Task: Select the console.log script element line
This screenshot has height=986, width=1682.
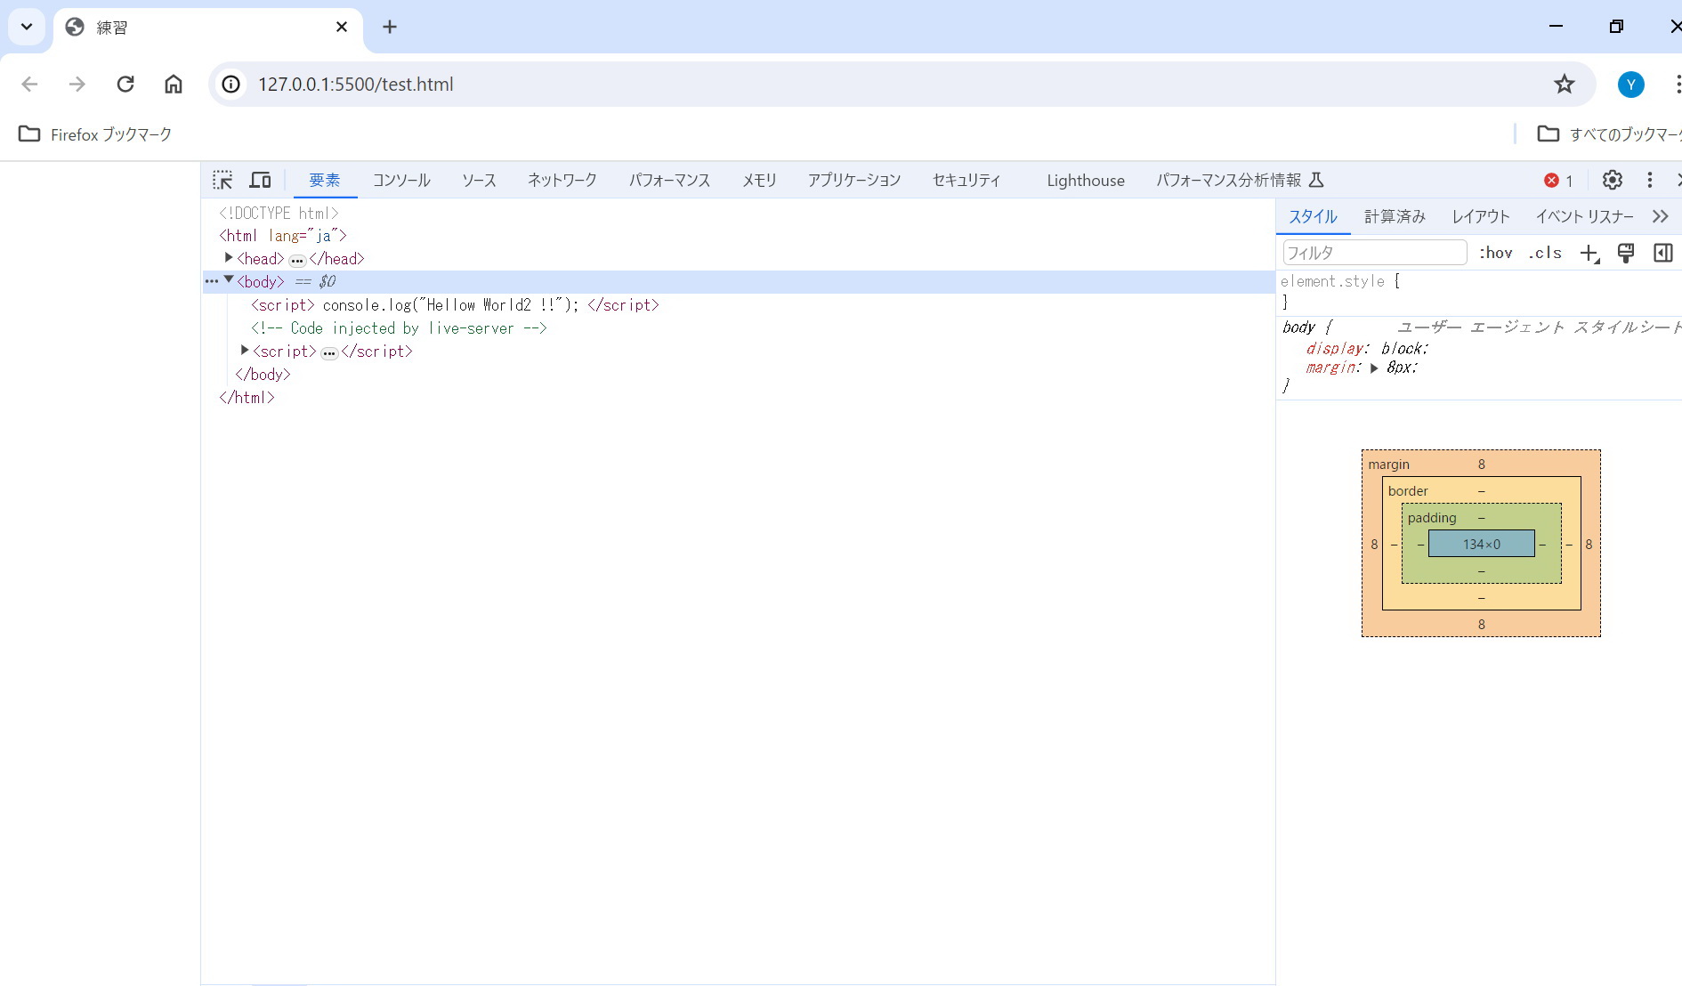Action: tap(455, 305)
